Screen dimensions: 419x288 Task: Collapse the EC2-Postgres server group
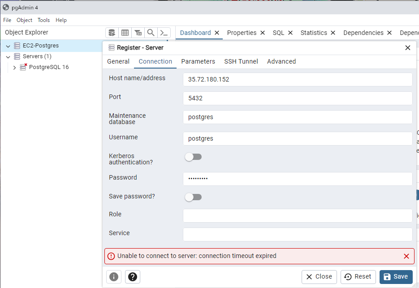point(8,46)
